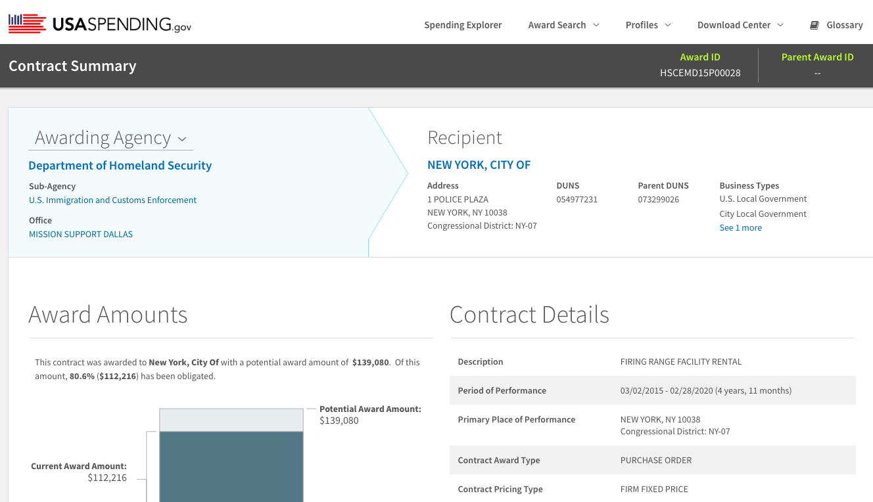Click the USASPENDING.gov wordmark text
873x502 pixels.
point(122,24)
